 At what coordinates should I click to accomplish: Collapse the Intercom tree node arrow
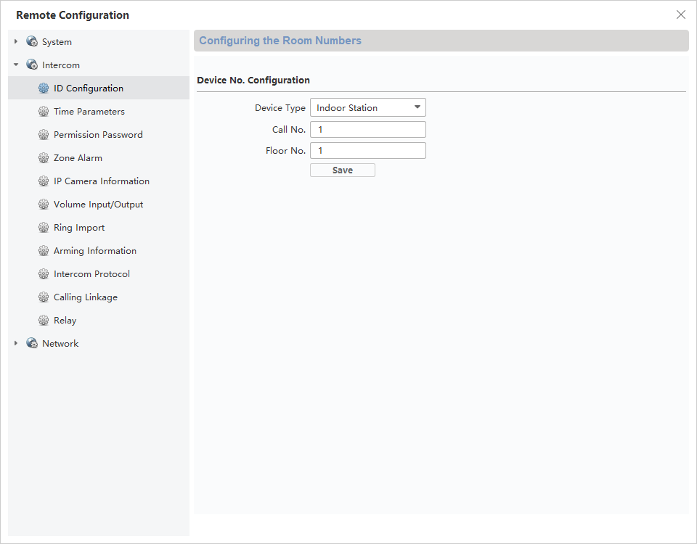16,65
